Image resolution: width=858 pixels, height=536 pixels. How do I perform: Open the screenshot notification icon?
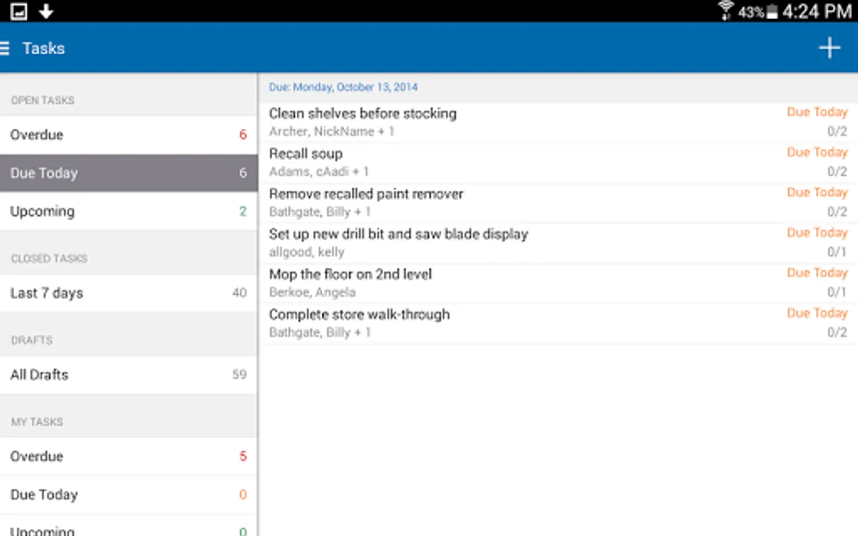18,11
